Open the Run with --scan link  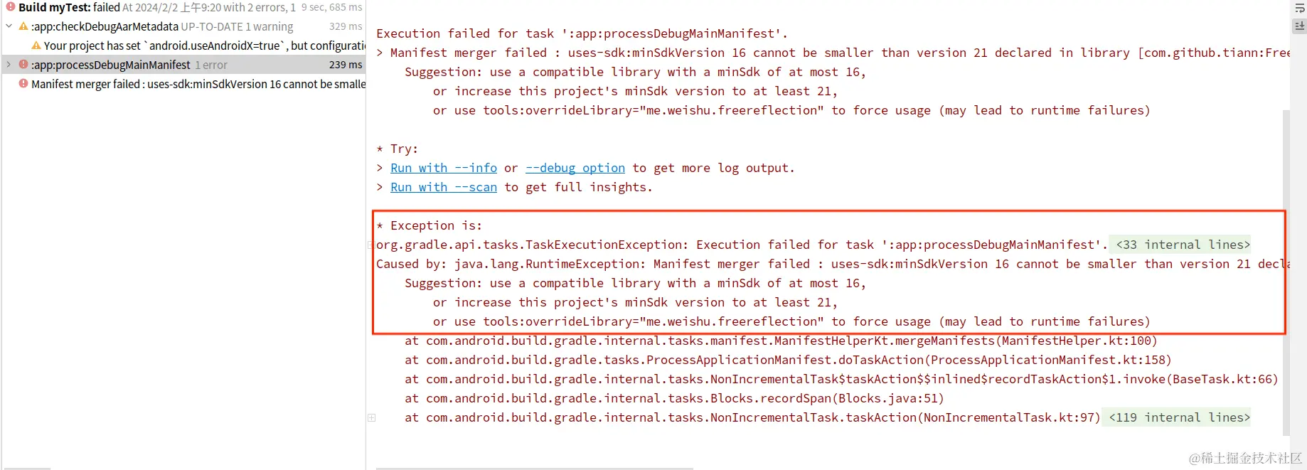(444, 187)
